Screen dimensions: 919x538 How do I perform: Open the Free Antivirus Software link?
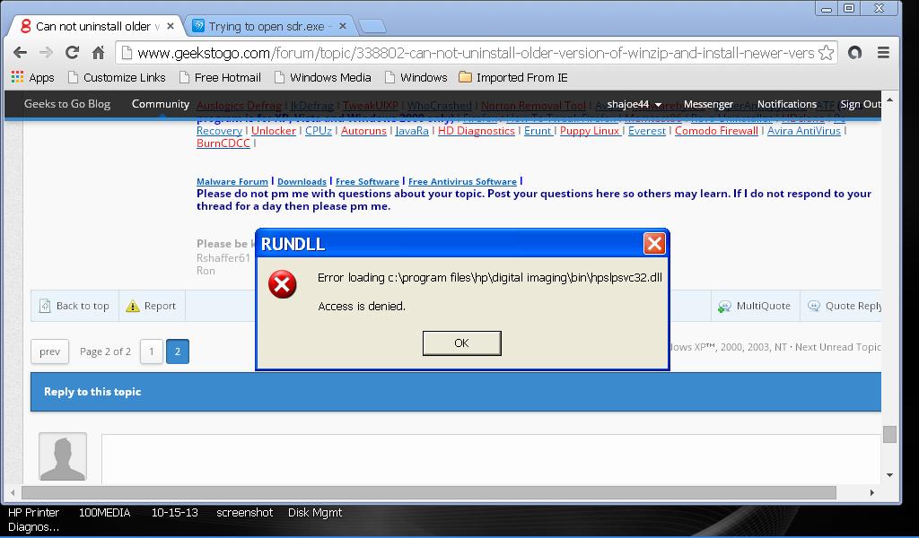coord(462,181)
